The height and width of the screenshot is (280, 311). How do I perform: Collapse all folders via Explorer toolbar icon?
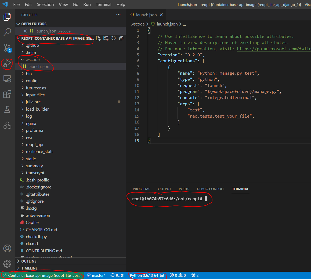pos(121,38)
